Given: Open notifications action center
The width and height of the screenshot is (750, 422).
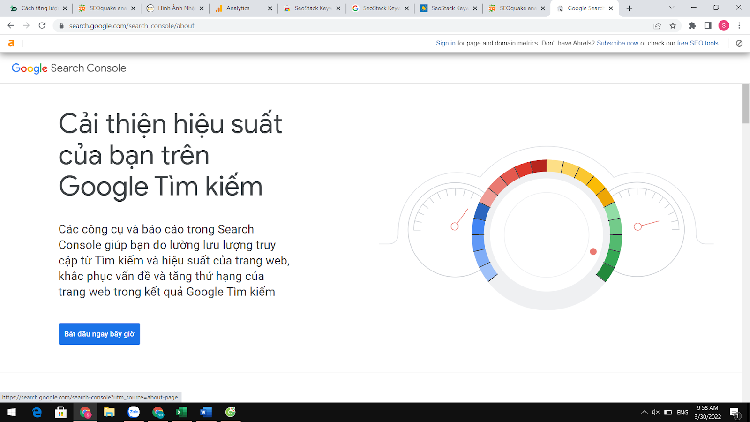Looking at the screenshot, I should click(735, 413).
